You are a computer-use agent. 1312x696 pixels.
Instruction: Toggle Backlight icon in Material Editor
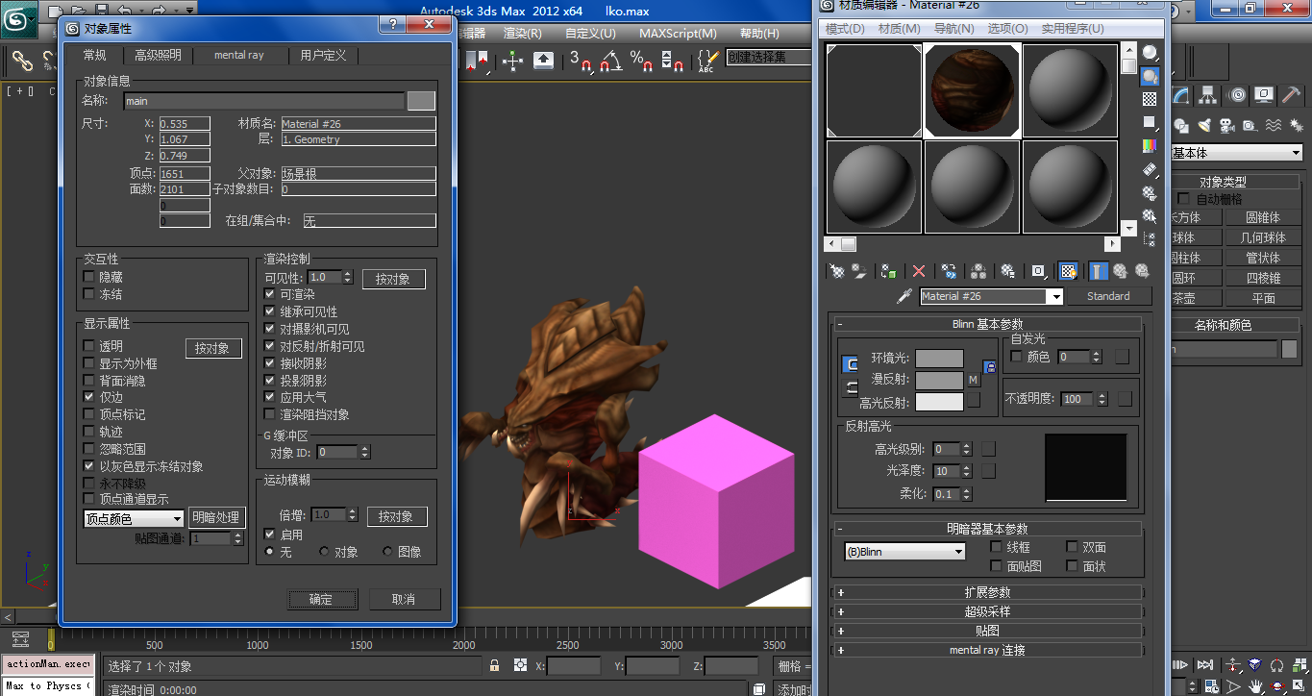(x=1150, y=76)
